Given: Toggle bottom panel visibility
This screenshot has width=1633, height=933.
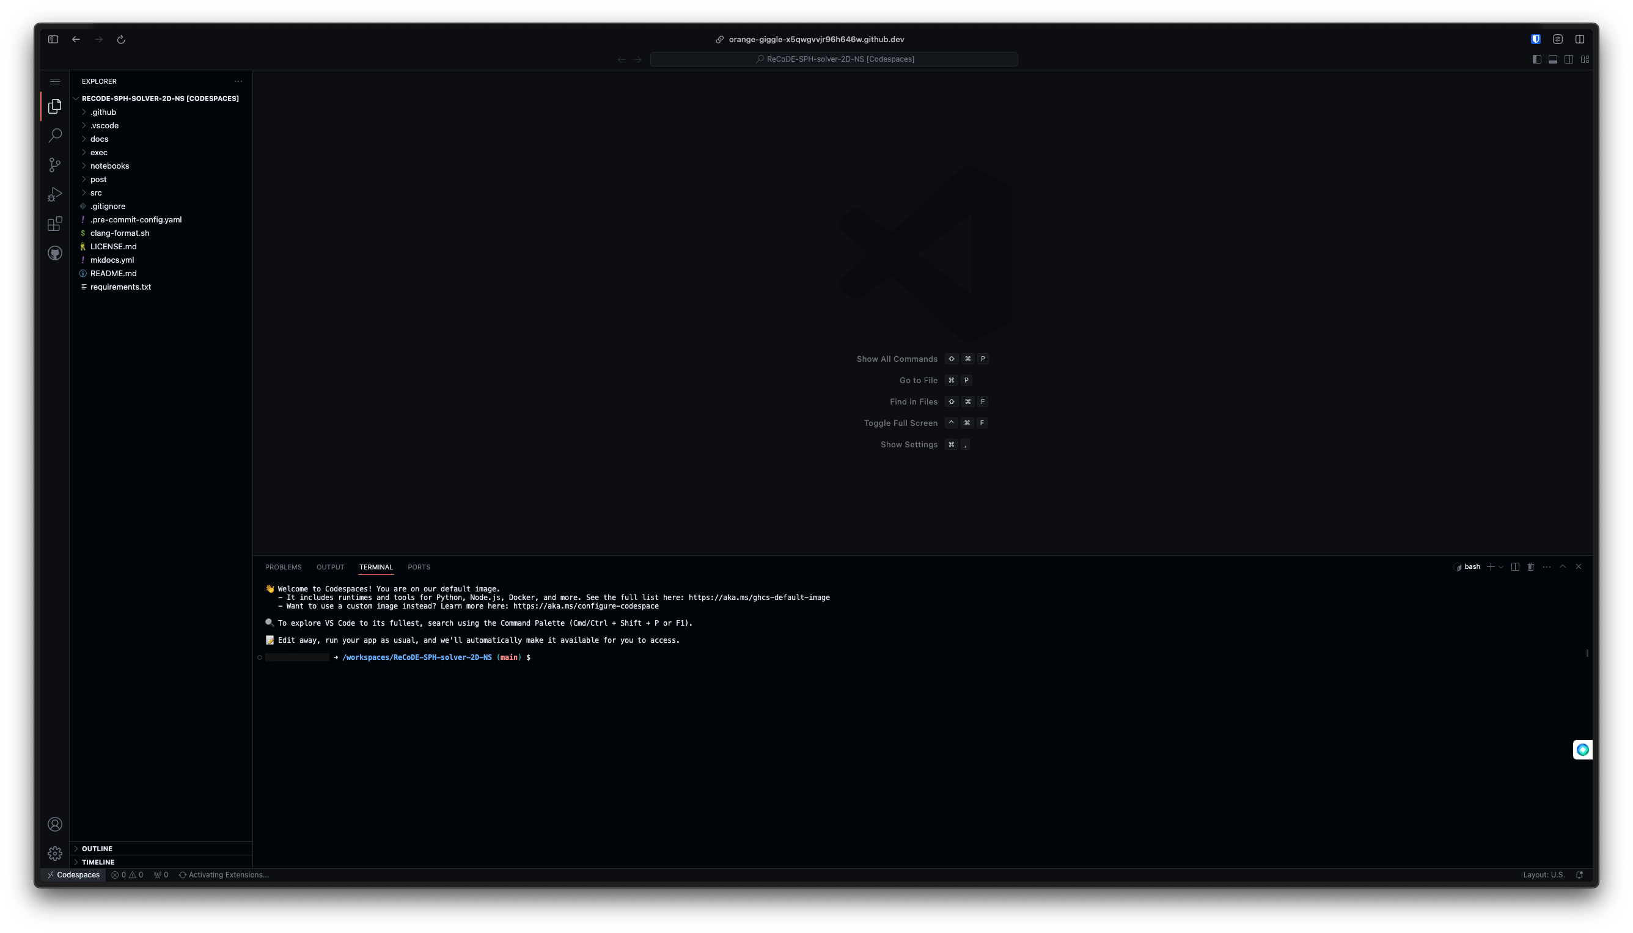Looking at the screenshot, I should click(x=1553, y=59).
